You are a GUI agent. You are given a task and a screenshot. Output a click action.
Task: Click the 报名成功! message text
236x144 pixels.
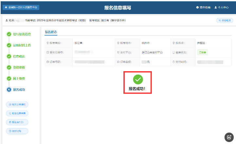(x=137, y=88)
